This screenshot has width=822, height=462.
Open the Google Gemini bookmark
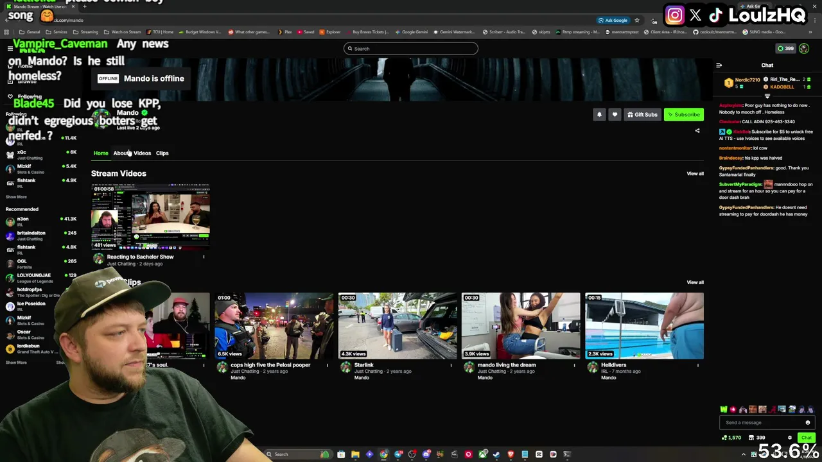click(411, 32)
